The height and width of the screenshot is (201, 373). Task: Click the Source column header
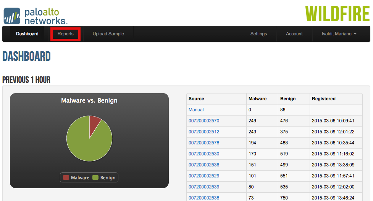click(196, 99)
